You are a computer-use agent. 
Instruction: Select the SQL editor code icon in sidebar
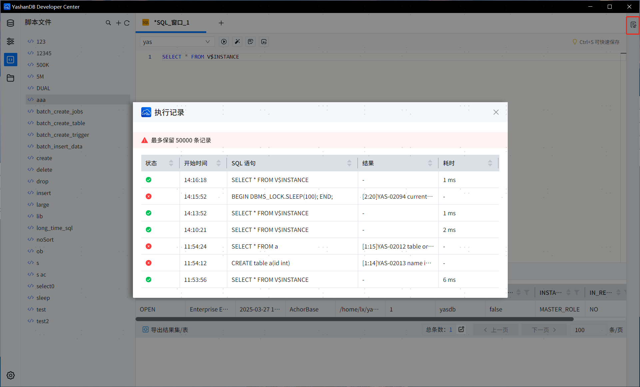pos(10,60)
